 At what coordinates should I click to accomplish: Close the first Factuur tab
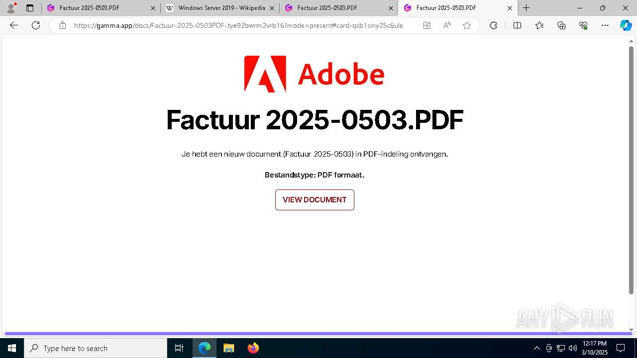[153, 8]
